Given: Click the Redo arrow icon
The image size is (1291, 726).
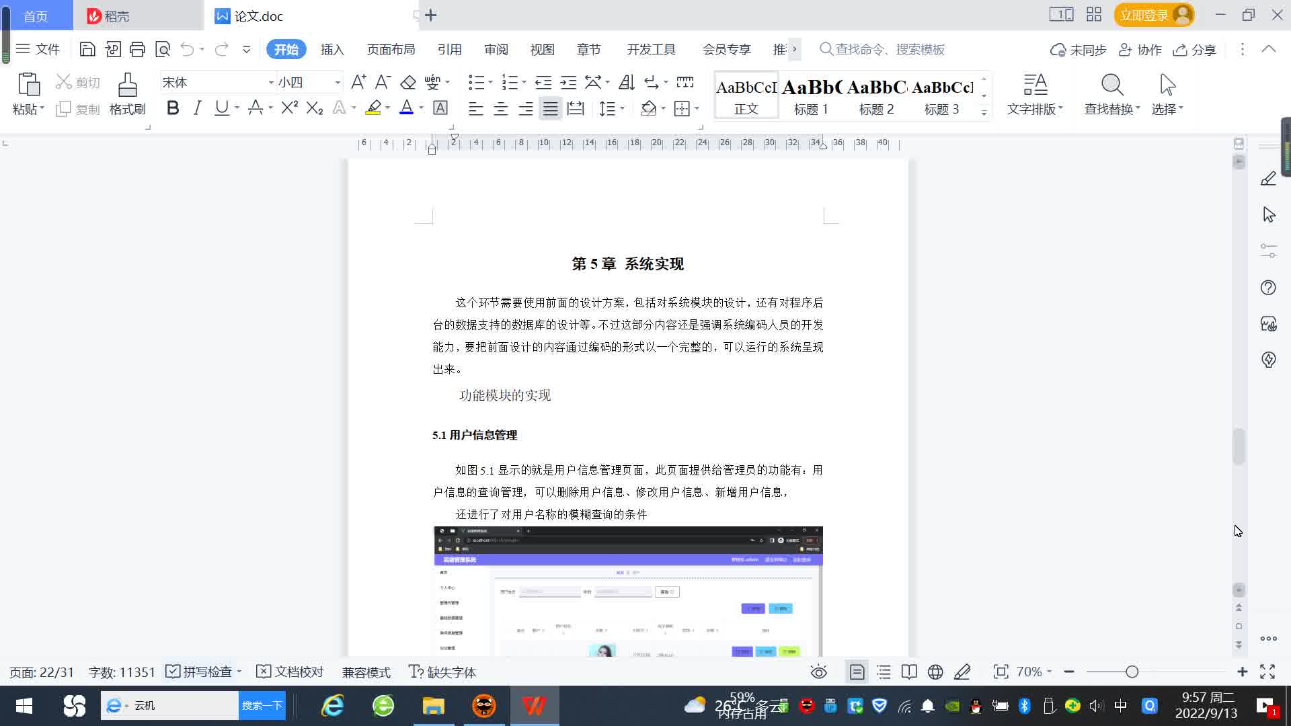Looking at the screenshot, I should (x=221, y=49).
